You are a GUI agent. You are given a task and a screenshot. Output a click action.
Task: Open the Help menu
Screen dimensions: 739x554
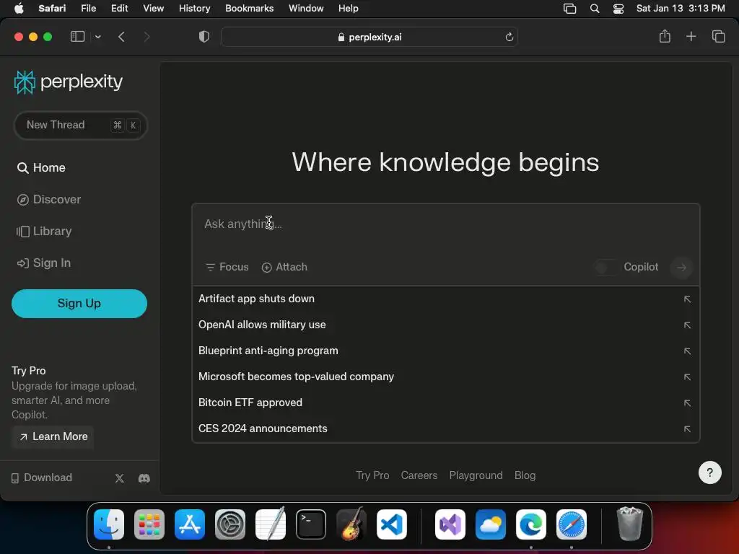349,9
